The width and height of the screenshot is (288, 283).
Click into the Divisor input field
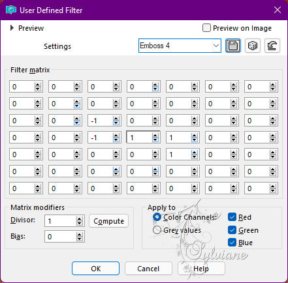(x=61, y=221)
